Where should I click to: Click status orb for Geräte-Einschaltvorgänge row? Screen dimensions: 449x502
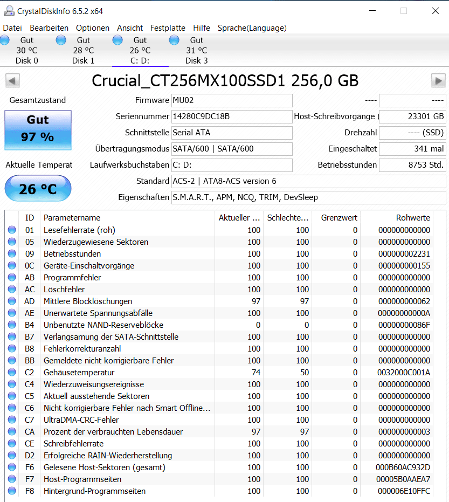[12, 265]
